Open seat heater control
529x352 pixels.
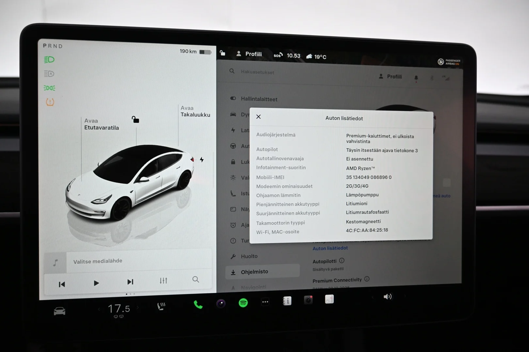pyautogui.click(x=161, y=306)
